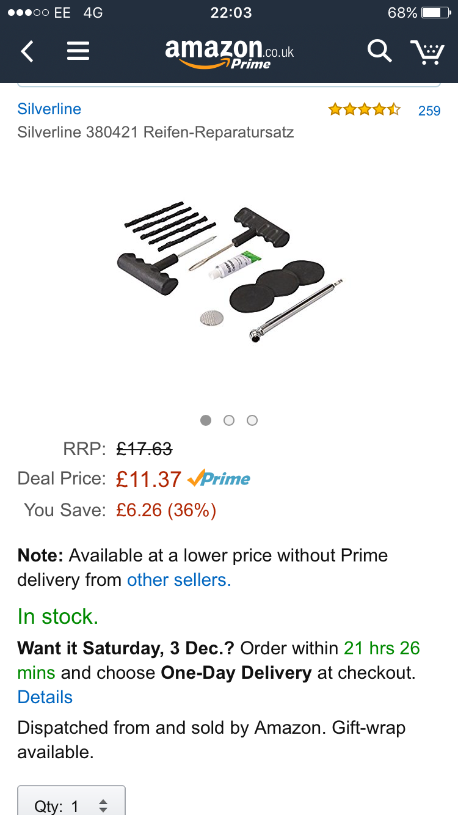Screen dimensions: 458x815
Task: Open the shopping basket
Action: tap(427, 52)
